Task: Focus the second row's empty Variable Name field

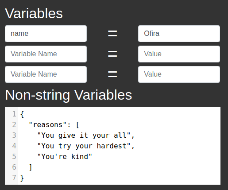Action: click(x=46, y=54)
